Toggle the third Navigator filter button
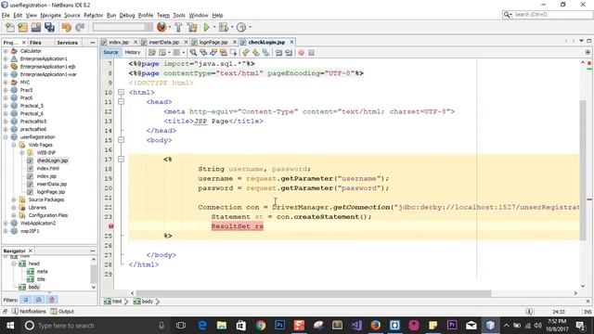594x334 pixels. point(52,300)
